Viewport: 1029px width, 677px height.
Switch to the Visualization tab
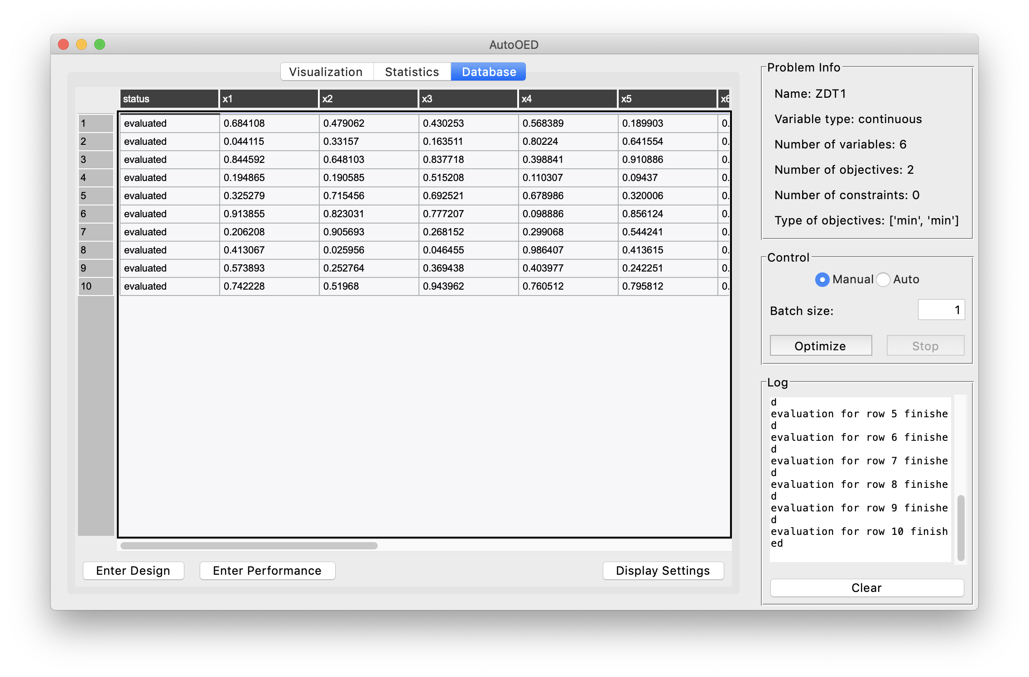pyautogui.click(x=326, y=72)
